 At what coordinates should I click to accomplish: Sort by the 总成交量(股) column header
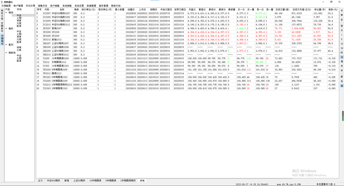click(282, 10)
